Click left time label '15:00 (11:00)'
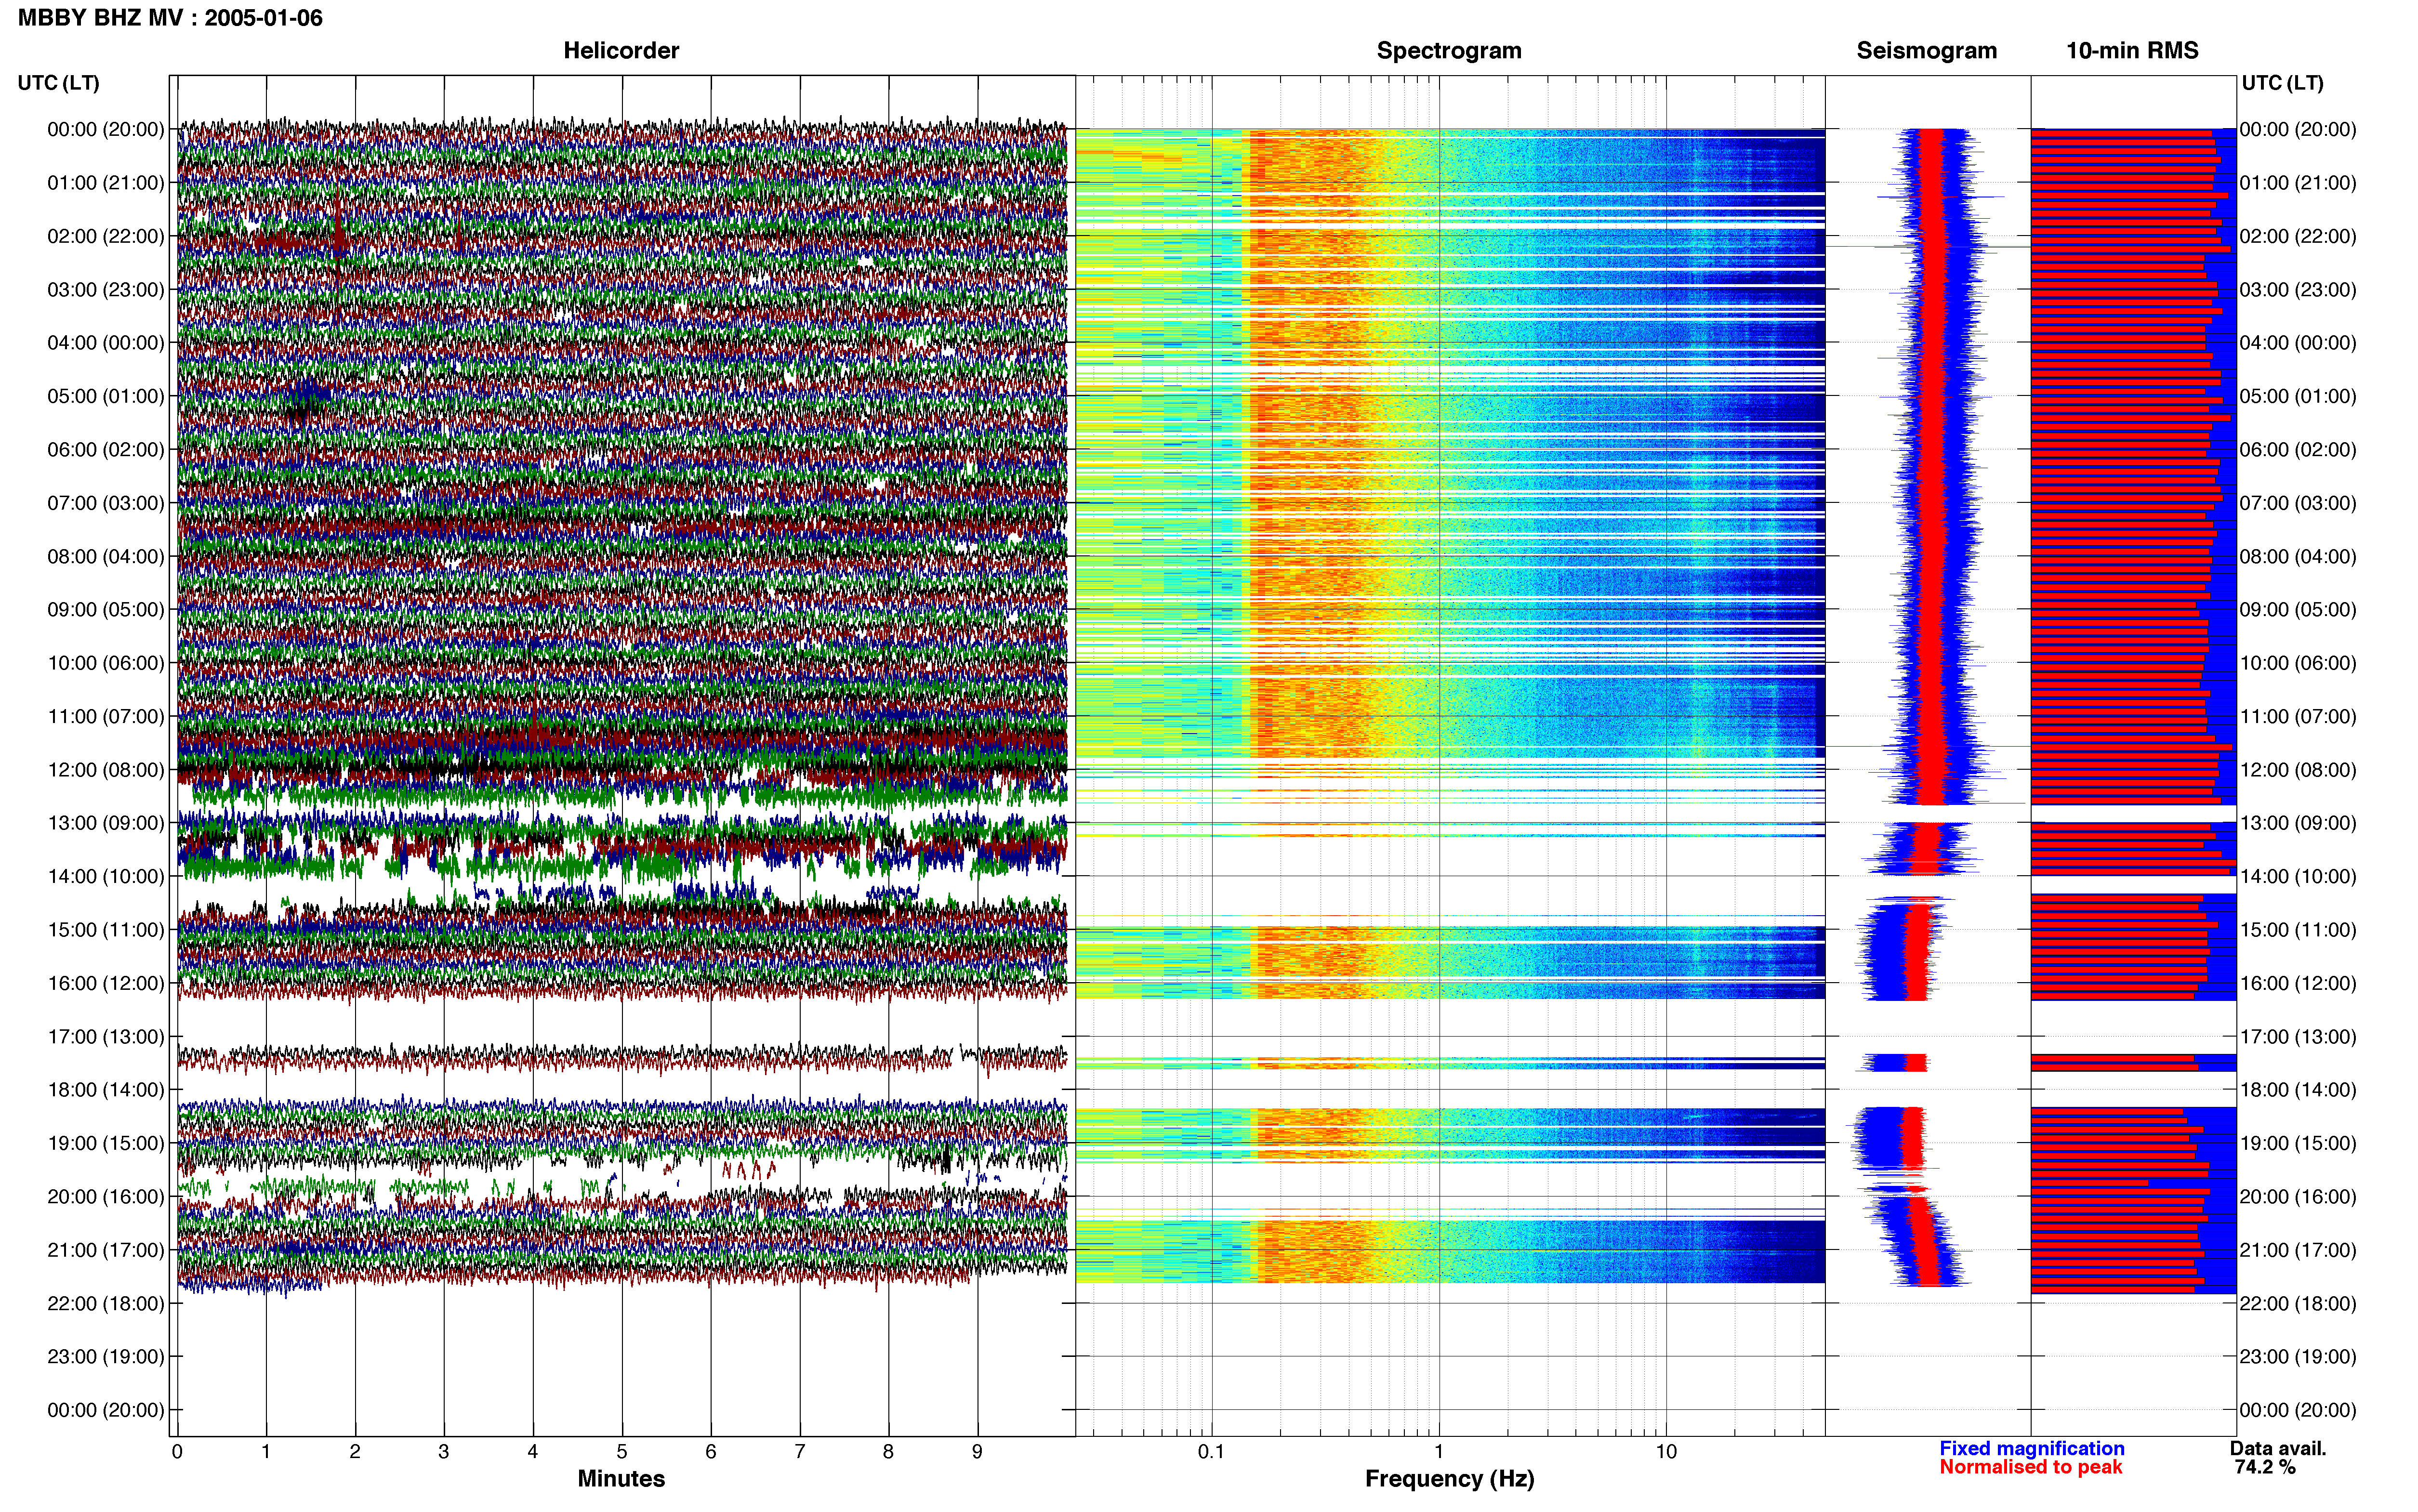The image size is (2418, 1512). 106,930
